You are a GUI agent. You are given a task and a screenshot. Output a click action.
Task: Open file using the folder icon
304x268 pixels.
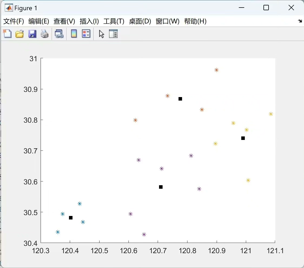point(19,34)
